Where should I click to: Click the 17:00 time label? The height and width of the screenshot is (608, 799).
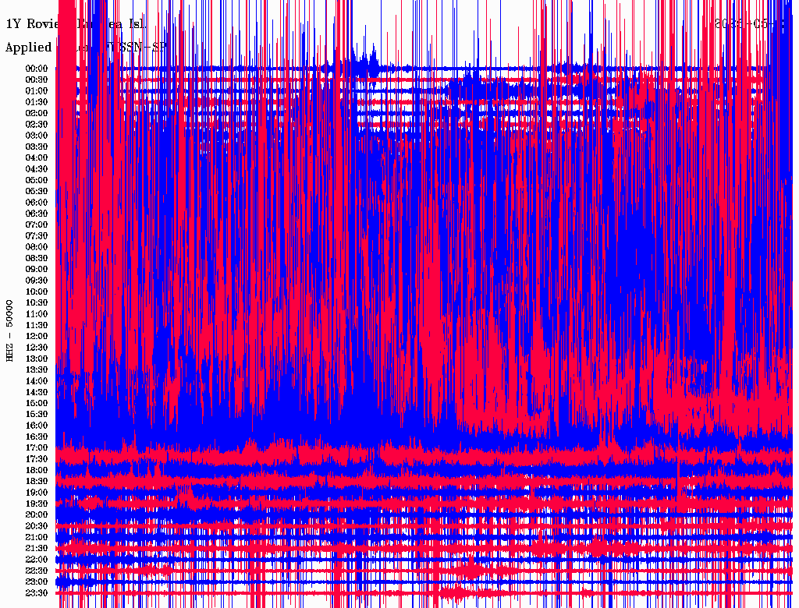pos(37,448)
